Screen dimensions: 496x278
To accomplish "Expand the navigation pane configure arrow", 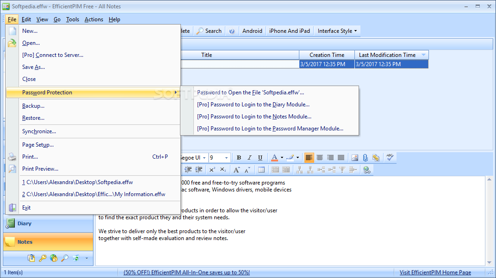I will coord(87,259).
